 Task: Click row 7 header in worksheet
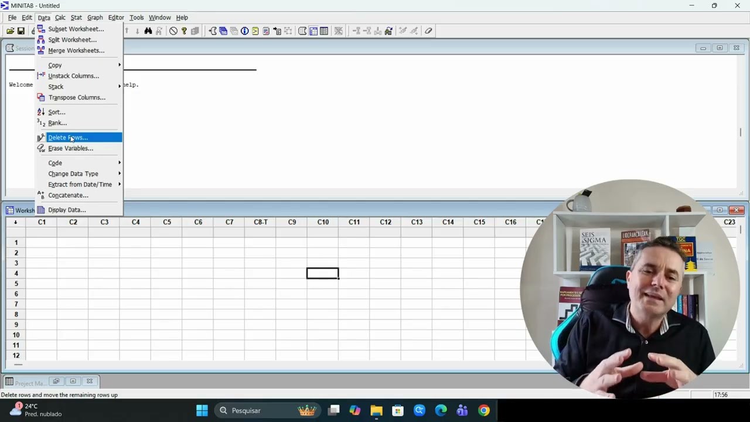pos(16,304)
